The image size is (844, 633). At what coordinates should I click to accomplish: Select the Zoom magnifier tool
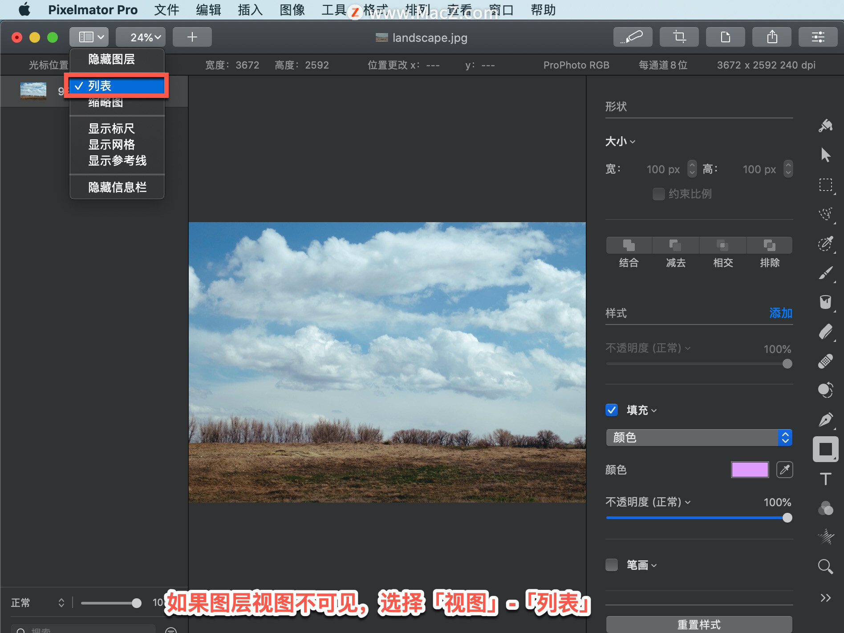coord(825,567)
